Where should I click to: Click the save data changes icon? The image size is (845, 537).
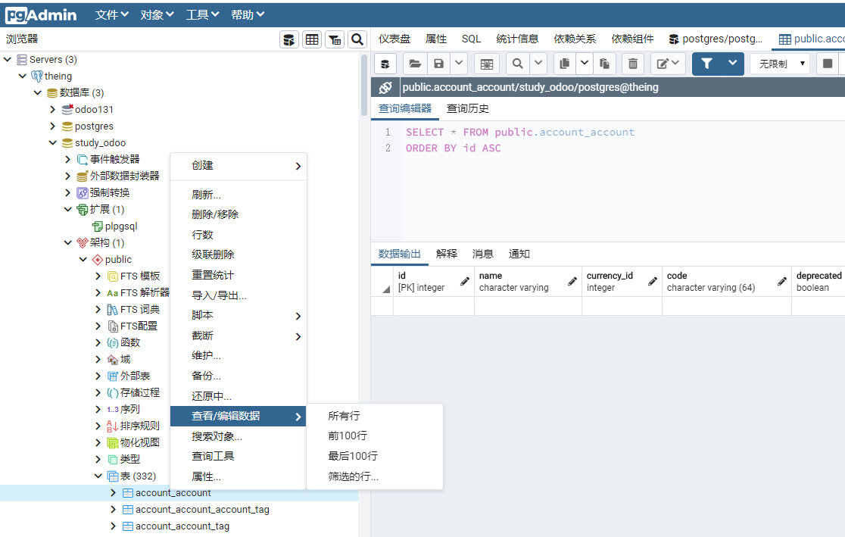click(487, 64)
